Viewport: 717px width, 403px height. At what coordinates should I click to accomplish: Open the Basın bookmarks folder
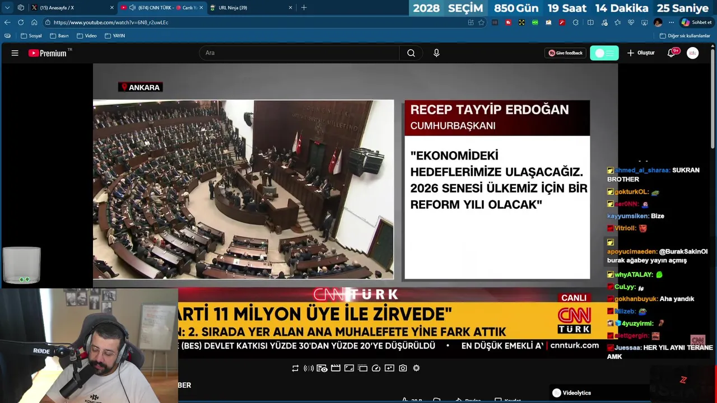point(59,36)
